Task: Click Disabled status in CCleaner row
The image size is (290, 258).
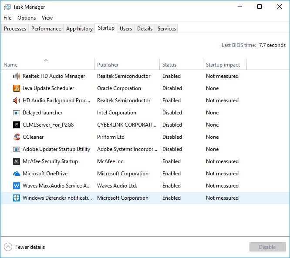Action: (x=172, y=137)
